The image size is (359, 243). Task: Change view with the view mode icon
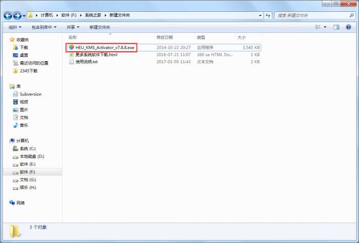tap(318, 27)
